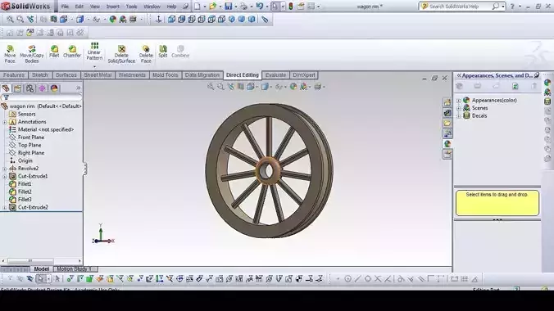Viewport: 554px width, 311px height.
Task: Select Annotations in the feature tree
Action: (x=32, y=122)
